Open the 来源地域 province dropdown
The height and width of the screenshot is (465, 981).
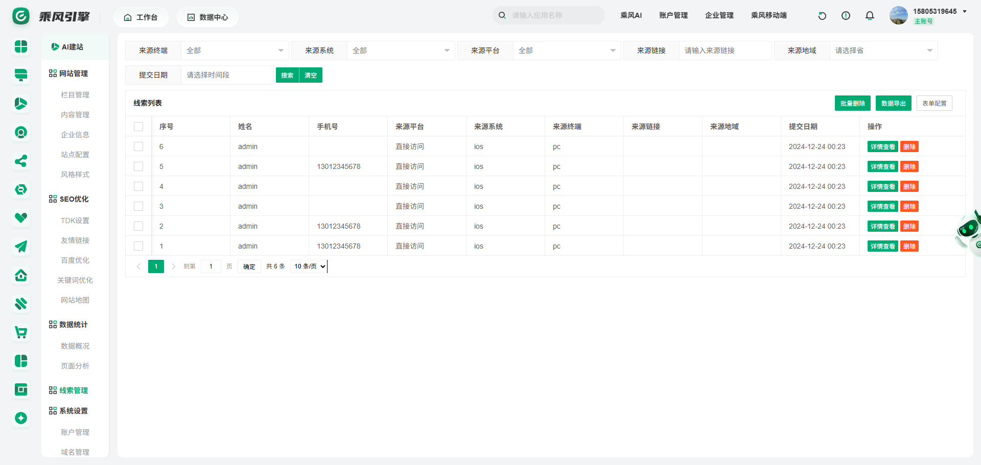[x=883, y=51]
